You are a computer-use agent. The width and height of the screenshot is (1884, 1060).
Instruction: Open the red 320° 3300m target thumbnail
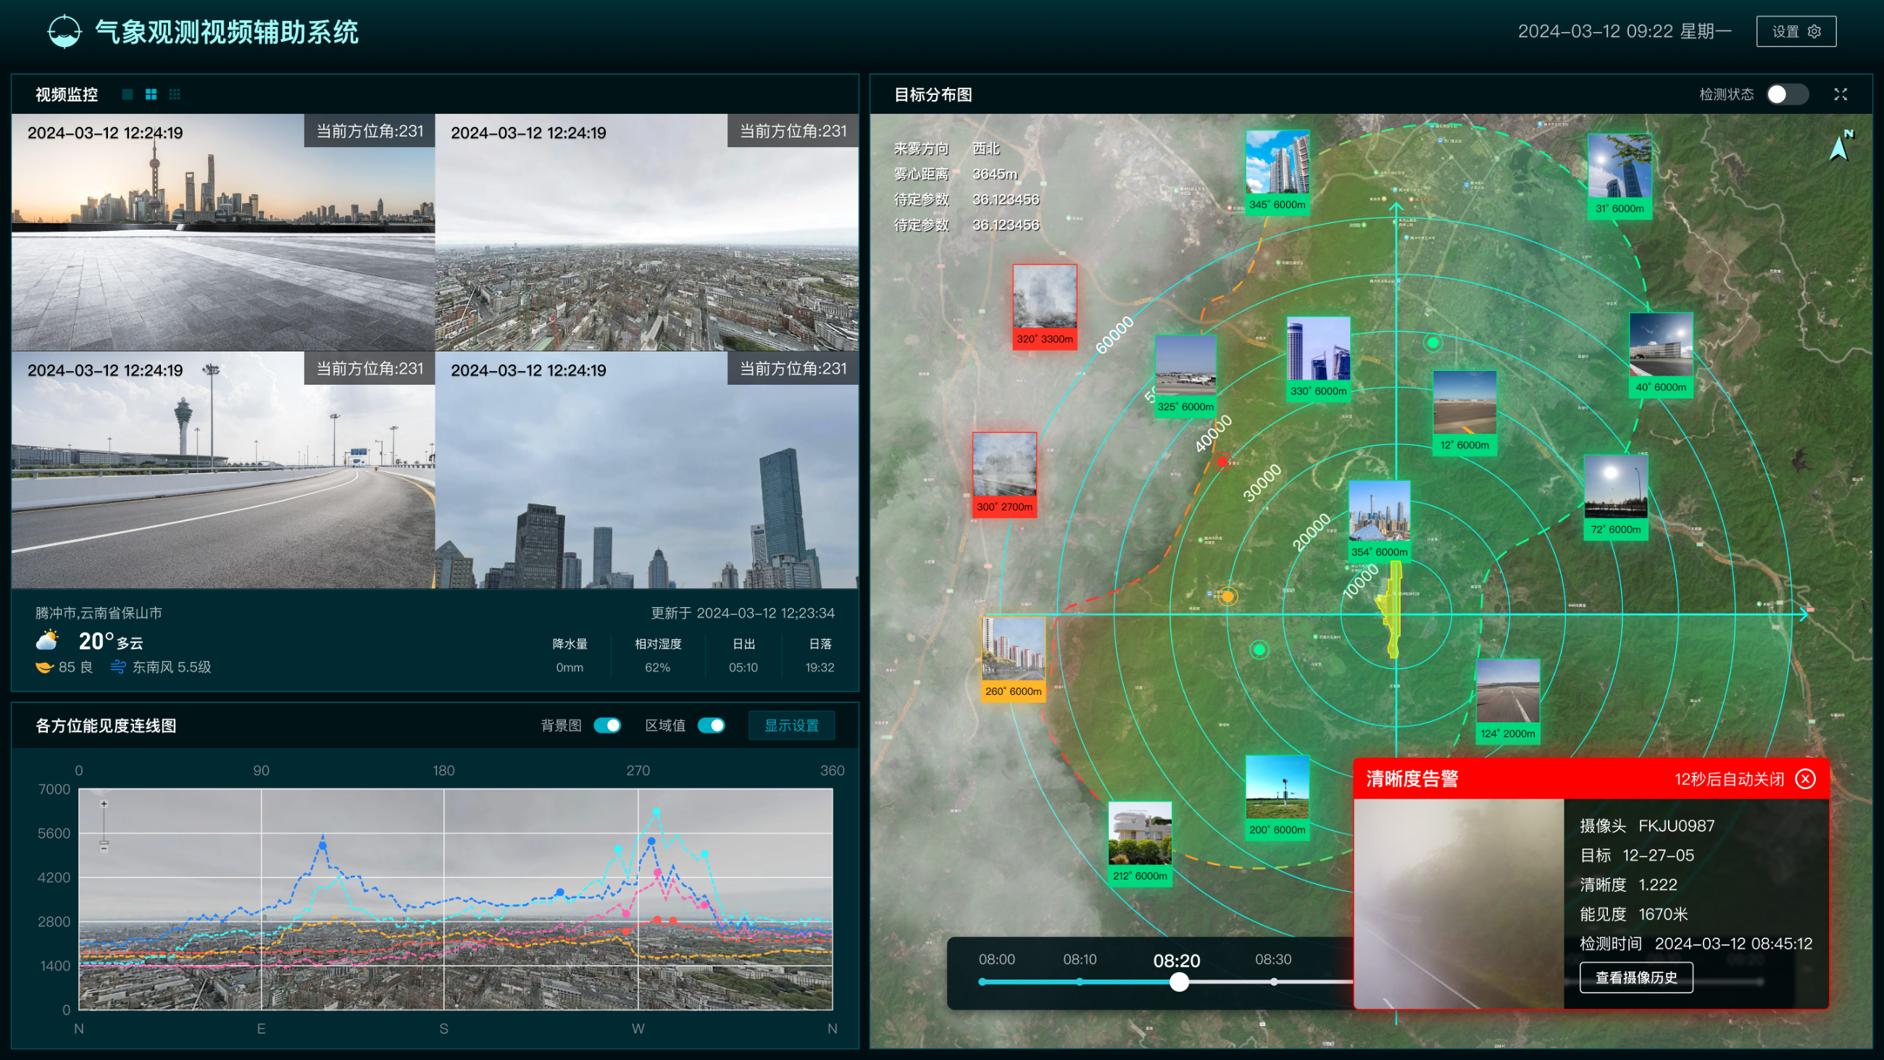[1044, 306]
